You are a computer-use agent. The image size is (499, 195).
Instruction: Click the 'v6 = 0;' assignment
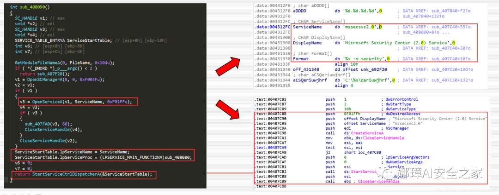tap(24, 163)
